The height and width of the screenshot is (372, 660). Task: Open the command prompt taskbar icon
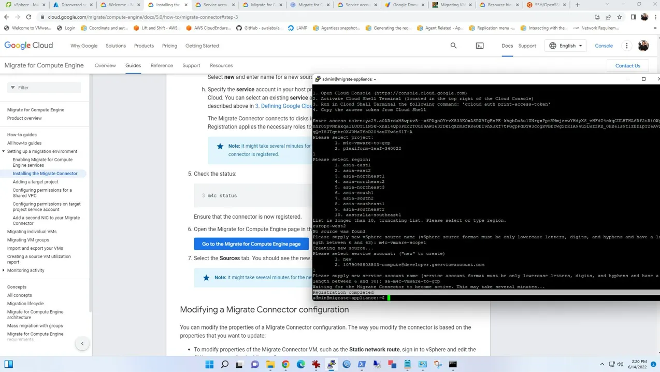click(x=453, y=364)
